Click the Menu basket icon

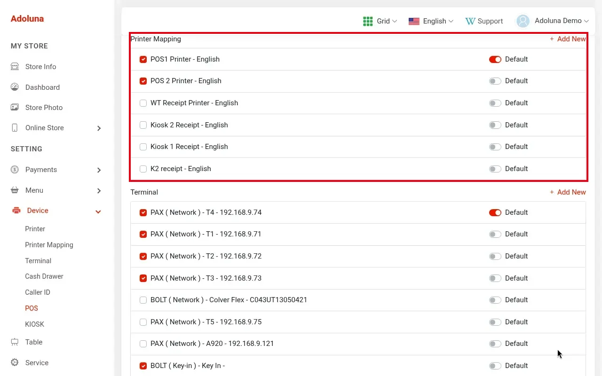pyautogui.click(x=15, y=190)
